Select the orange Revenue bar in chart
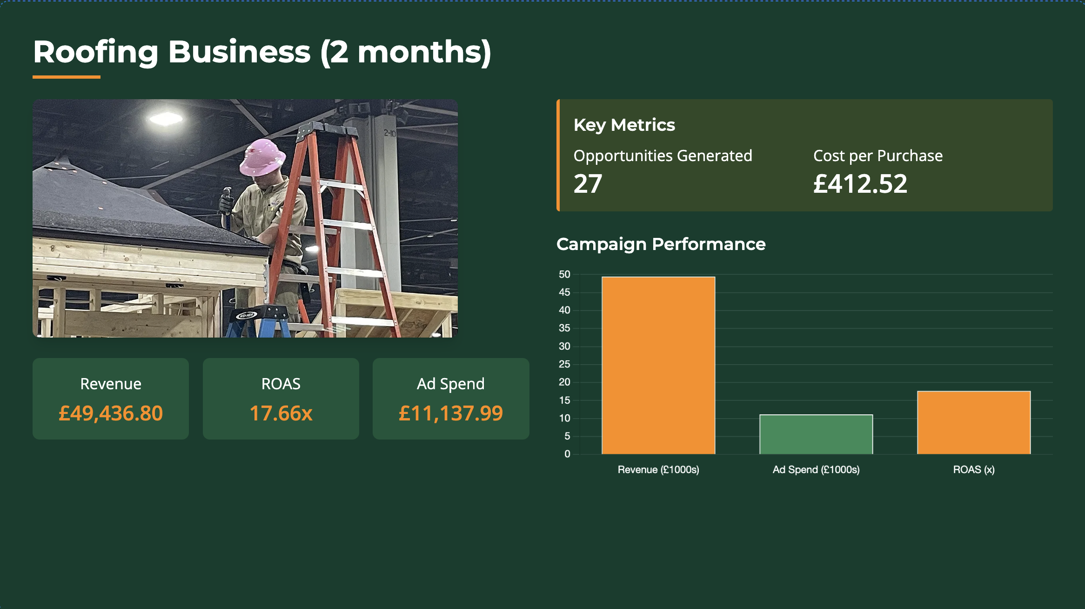 [x=658, y=365]
